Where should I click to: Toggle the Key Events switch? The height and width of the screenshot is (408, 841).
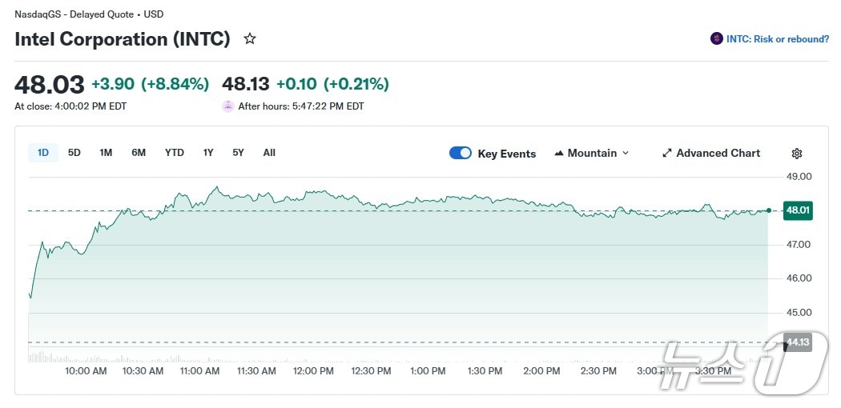pos(461,153)
